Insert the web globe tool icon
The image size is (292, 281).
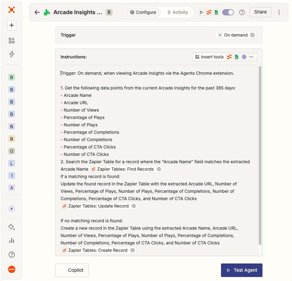click(x=244, y=57)
